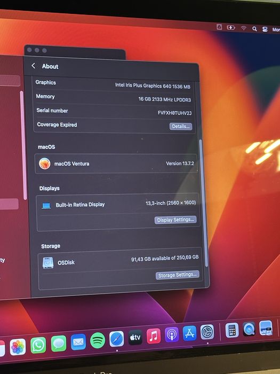
Task: Open Photos from the Dock
Action: tap(18, 347)
